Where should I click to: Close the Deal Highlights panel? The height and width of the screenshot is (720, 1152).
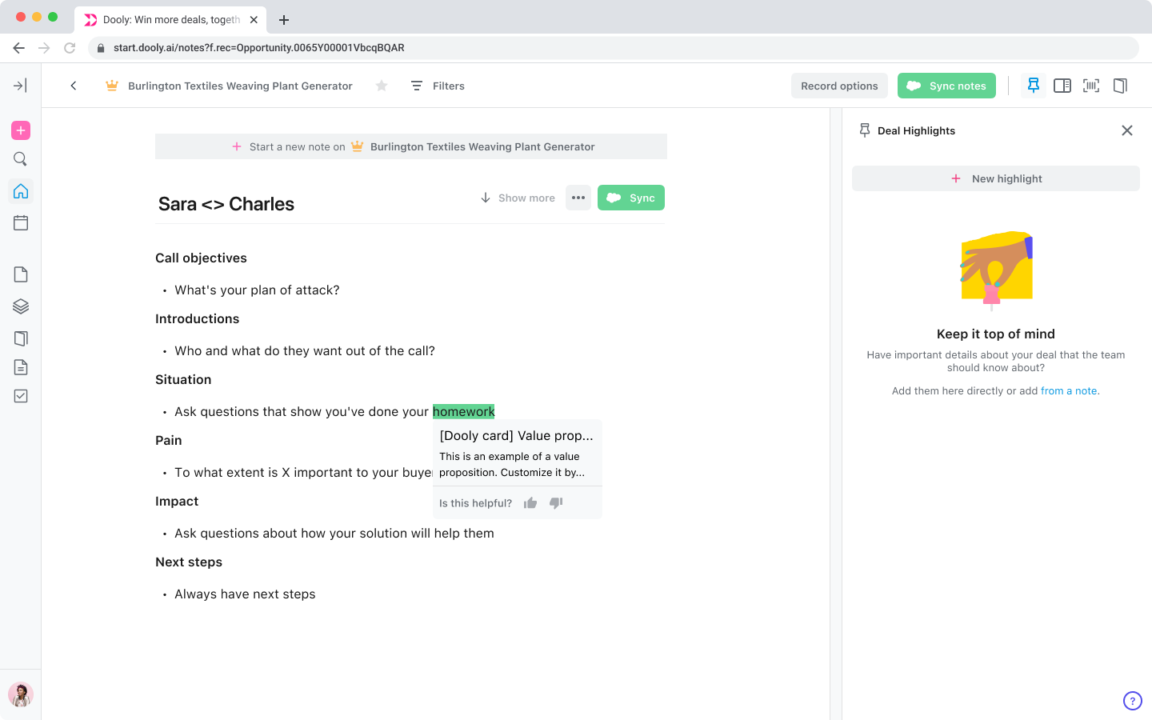(1127, 130)
